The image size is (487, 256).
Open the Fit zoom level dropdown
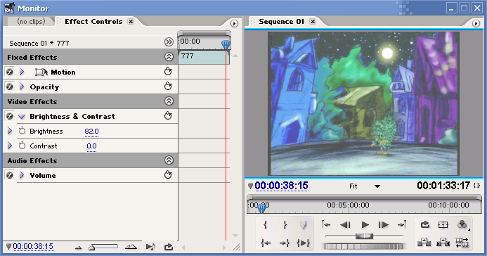365,186
